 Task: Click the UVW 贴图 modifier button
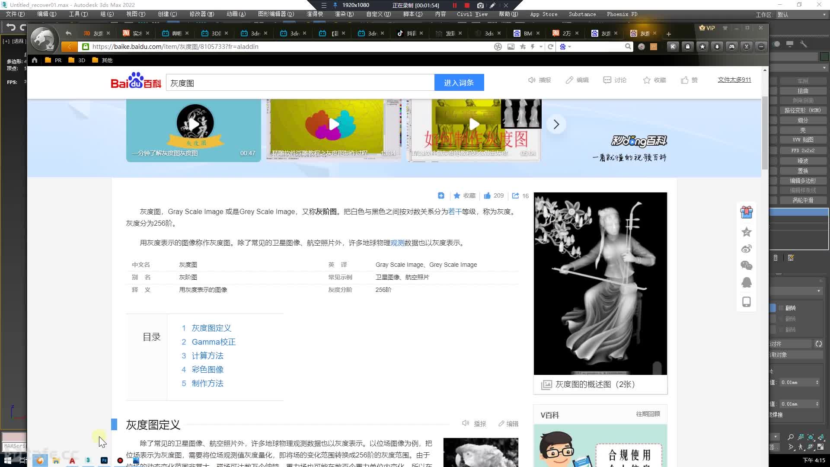803,140
